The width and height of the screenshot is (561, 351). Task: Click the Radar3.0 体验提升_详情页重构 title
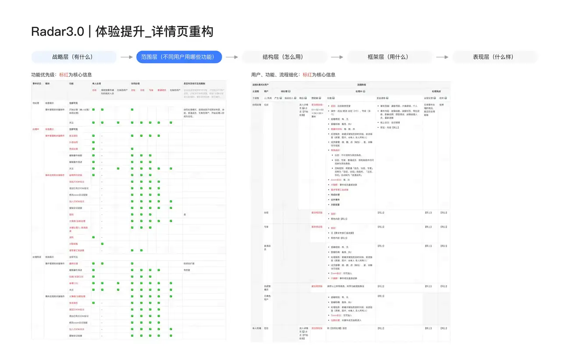122,32
